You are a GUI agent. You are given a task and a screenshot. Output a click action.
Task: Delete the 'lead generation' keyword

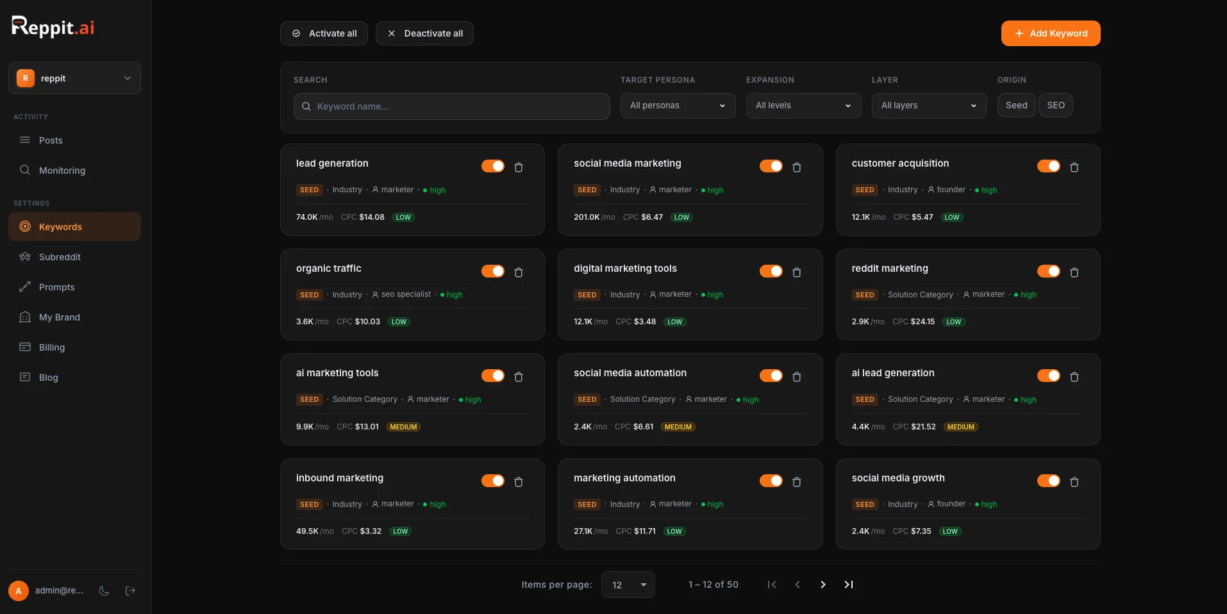(519, 167)
